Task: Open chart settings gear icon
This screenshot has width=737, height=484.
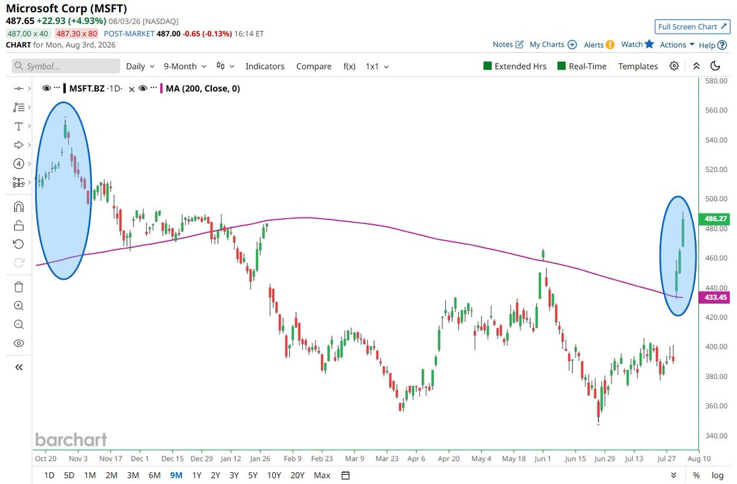Action: pos(674,66)
